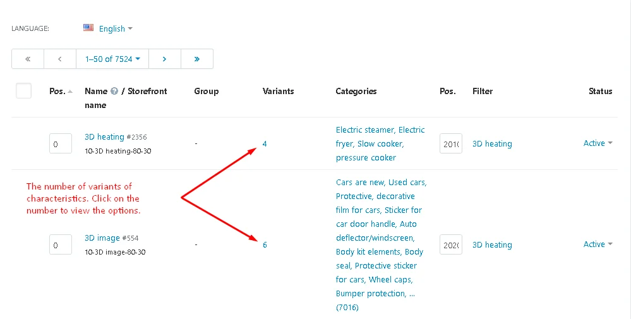Screen dimensions: 631x319
Task: Click position input field for 3D heating
Action: click(x=60, y=144)
